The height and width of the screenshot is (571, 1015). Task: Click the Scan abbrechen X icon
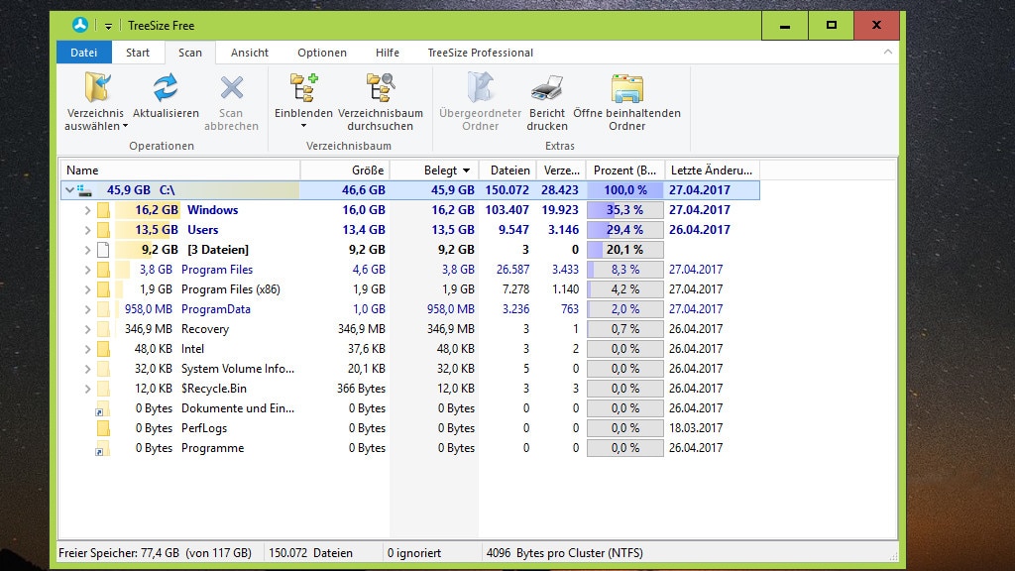tap(231, 88)
